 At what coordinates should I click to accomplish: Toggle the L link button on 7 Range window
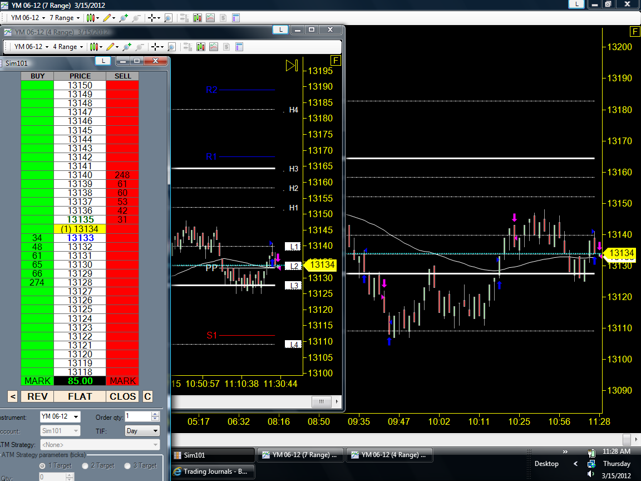tap(576, 4)
